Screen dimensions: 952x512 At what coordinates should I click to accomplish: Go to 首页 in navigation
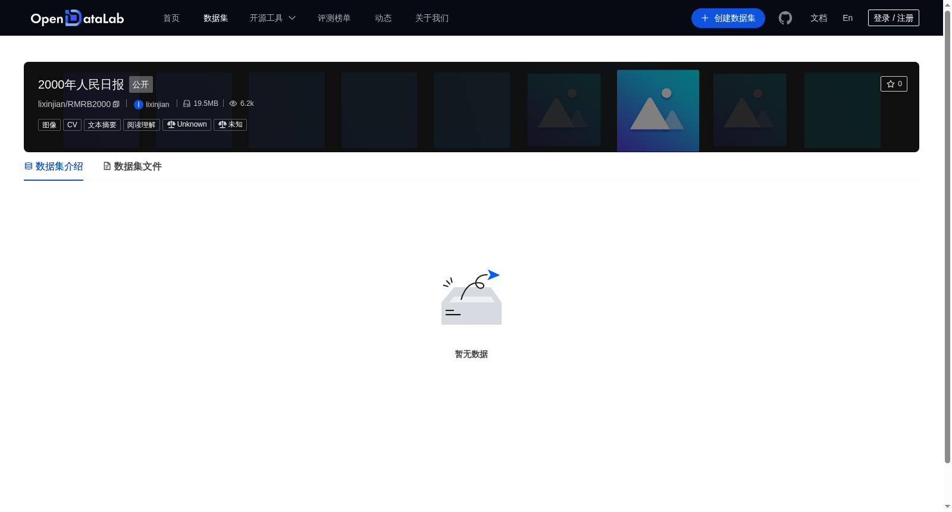171,18
